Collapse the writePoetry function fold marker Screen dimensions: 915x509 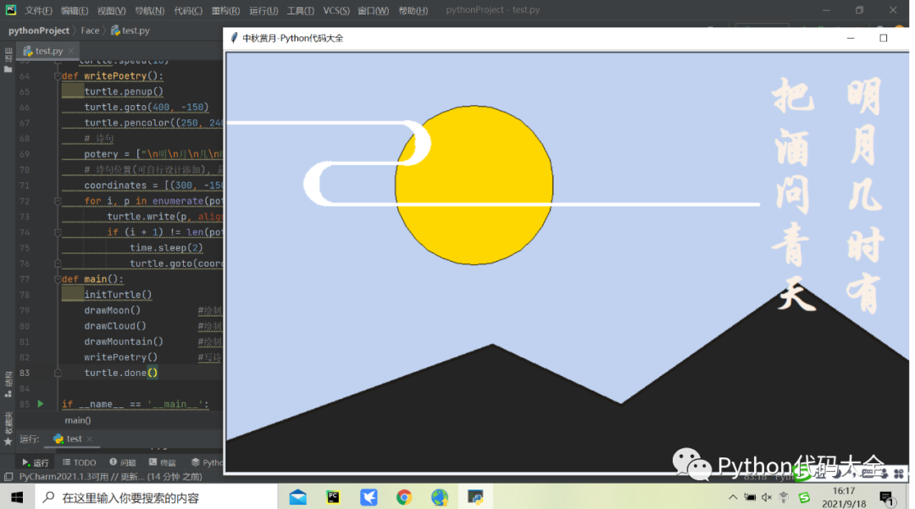coord(58,75)
